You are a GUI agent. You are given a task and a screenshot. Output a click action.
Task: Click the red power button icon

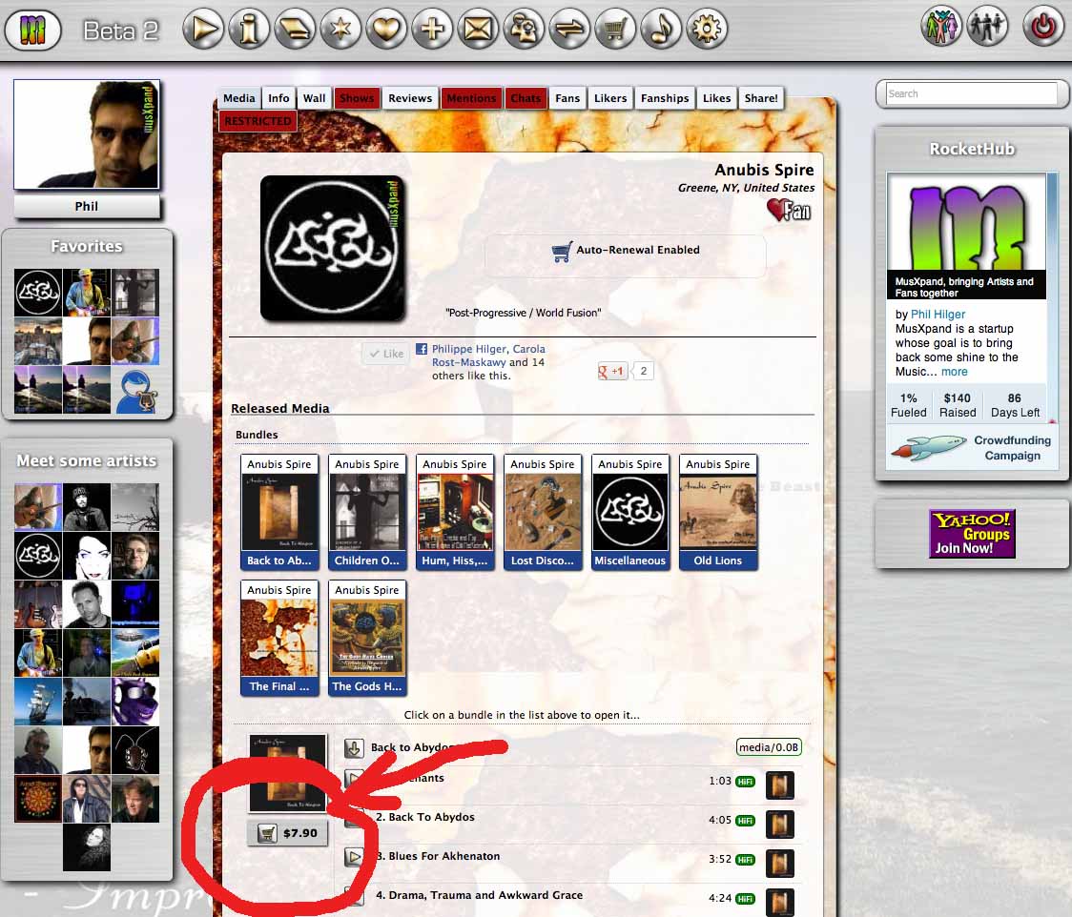click(x=1043, y=27)
